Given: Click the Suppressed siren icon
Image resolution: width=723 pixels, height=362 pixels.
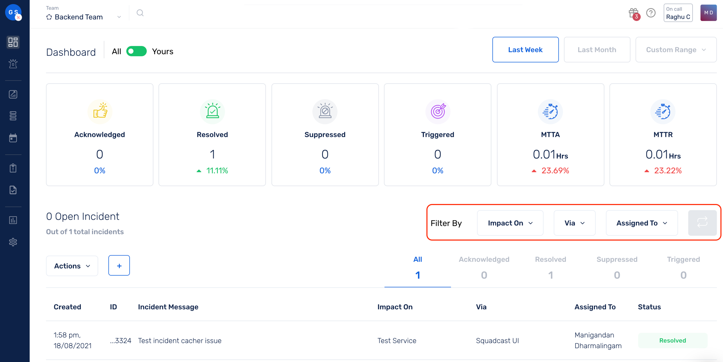Looking at the screenshot, I should (x=325, y=111).
